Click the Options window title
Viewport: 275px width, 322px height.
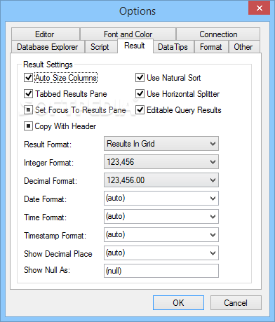pyautogui.click(x=137, y=11)
